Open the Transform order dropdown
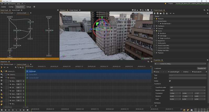The width and height of the screenshot is (209, 112). (x=187, y=87)
